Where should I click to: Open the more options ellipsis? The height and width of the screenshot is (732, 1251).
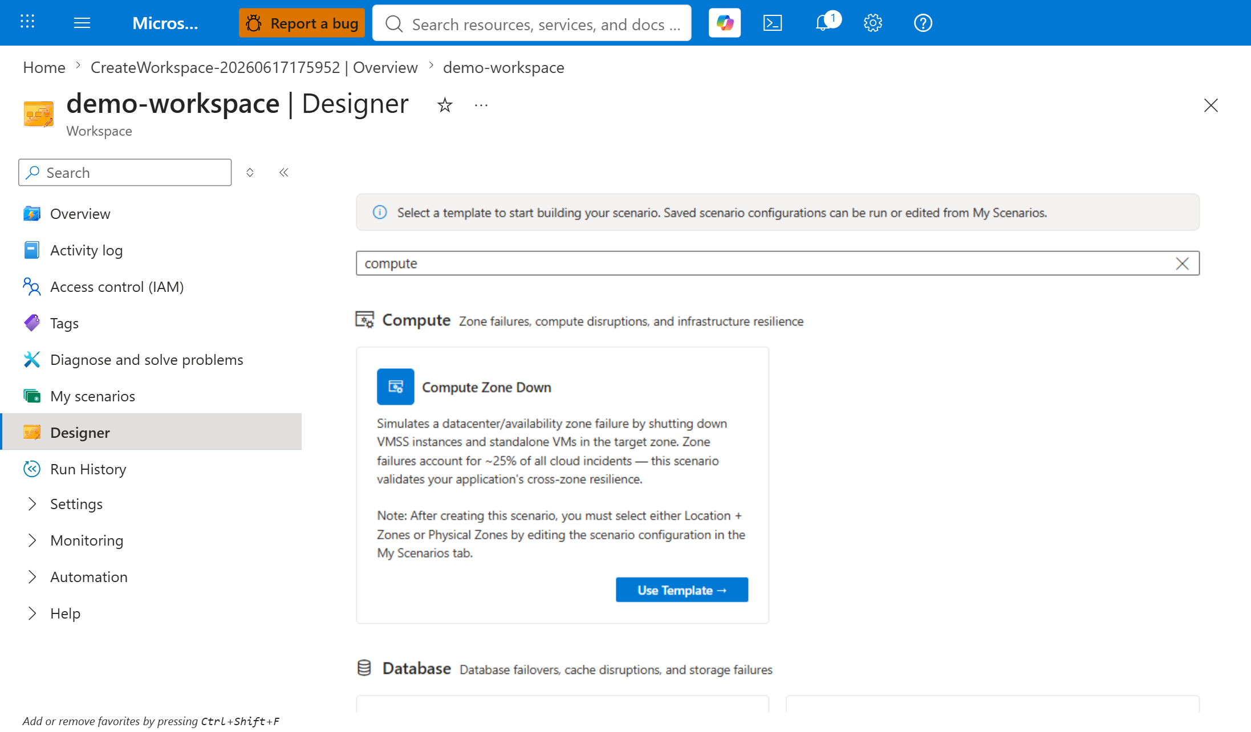[x=481, y=105]
